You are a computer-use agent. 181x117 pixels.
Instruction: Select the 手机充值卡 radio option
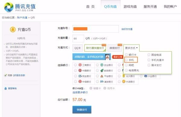click(149, 60)
